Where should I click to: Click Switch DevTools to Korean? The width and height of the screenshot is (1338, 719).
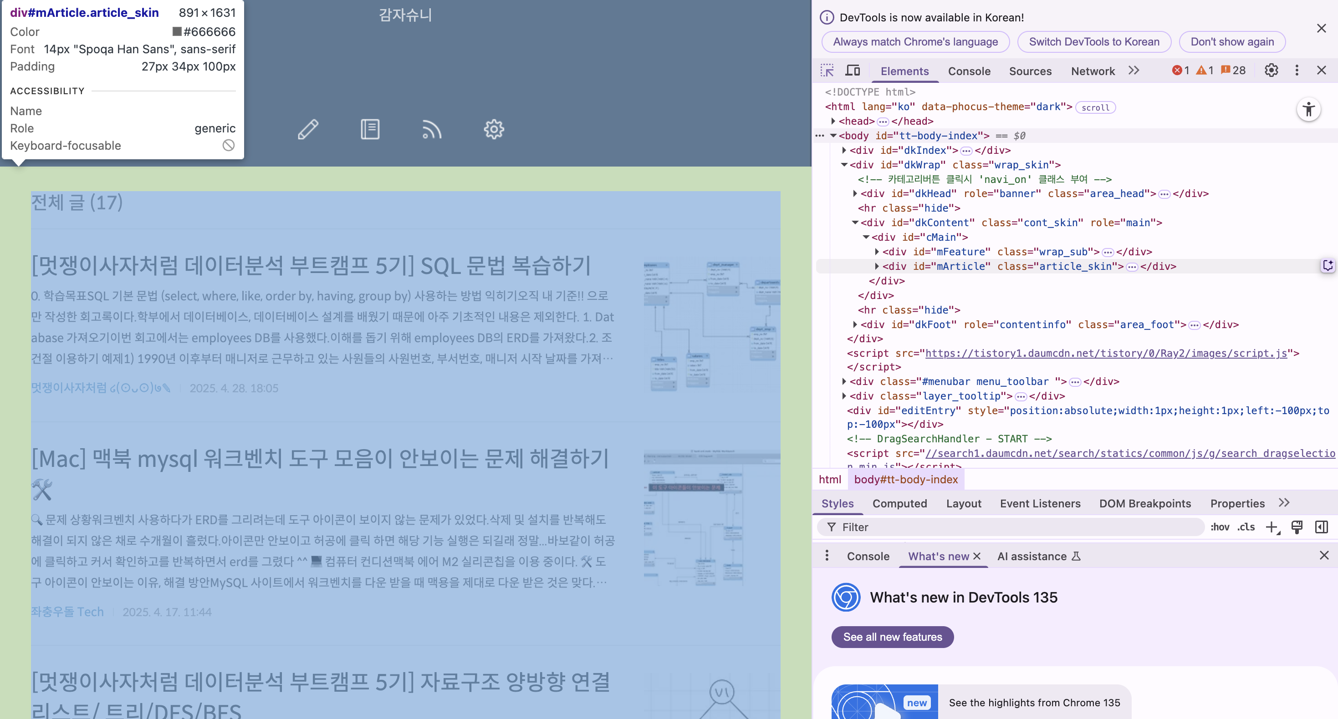click(1094, 42)
